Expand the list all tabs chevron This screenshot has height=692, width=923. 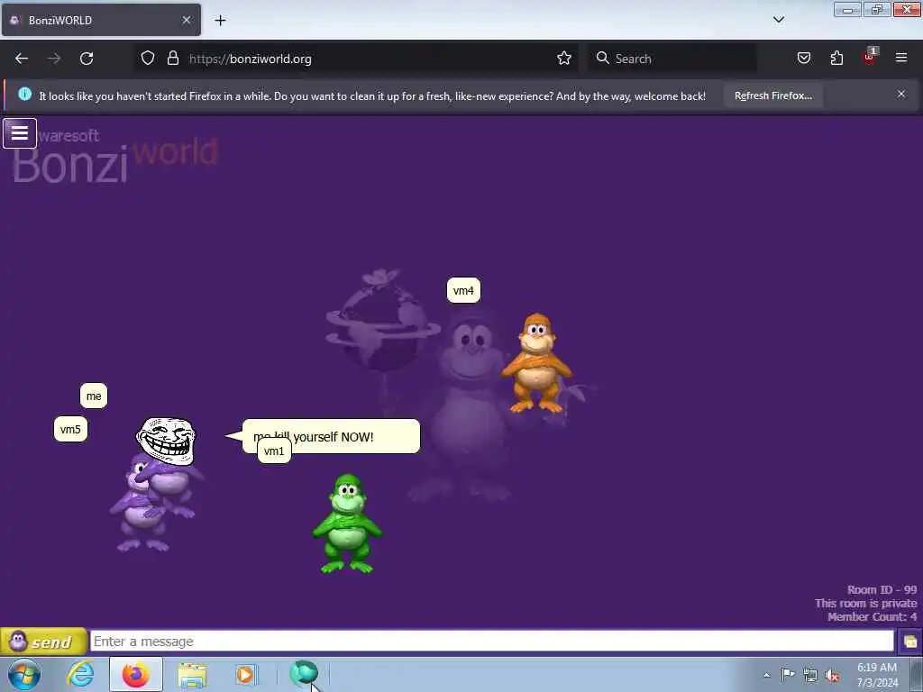[x=779, y=20]
